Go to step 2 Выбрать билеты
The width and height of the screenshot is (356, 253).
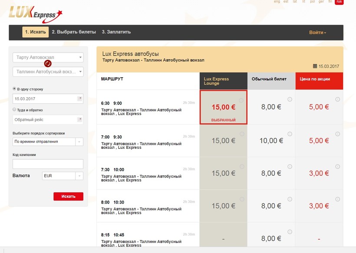pyautogui.click(x=73, y=32)
